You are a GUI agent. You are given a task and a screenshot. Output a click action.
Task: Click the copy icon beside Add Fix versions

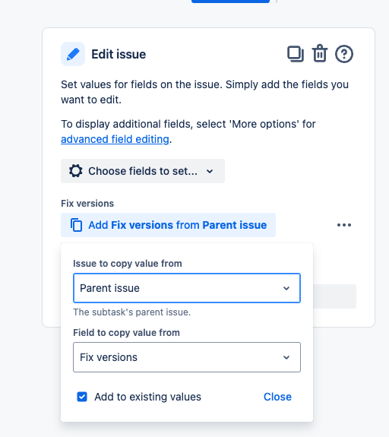76,225
